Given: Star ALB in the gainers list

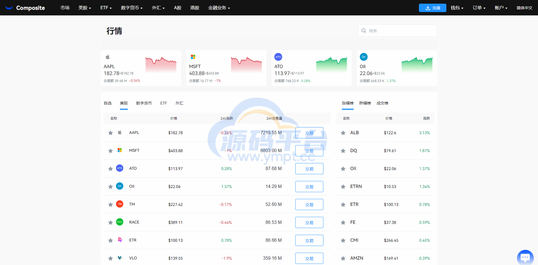Looking at the screenshot, I should point(343,133).
